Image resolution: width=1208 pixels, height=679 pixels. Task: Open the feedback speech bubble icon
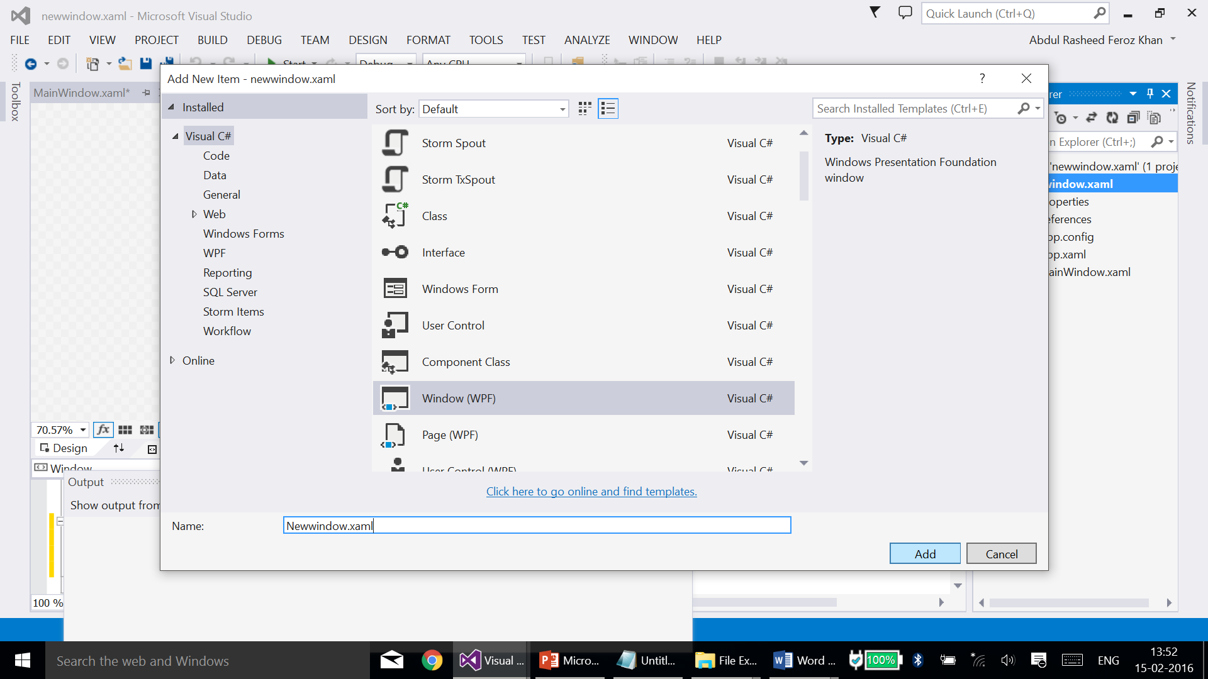(x=905, y=13)
